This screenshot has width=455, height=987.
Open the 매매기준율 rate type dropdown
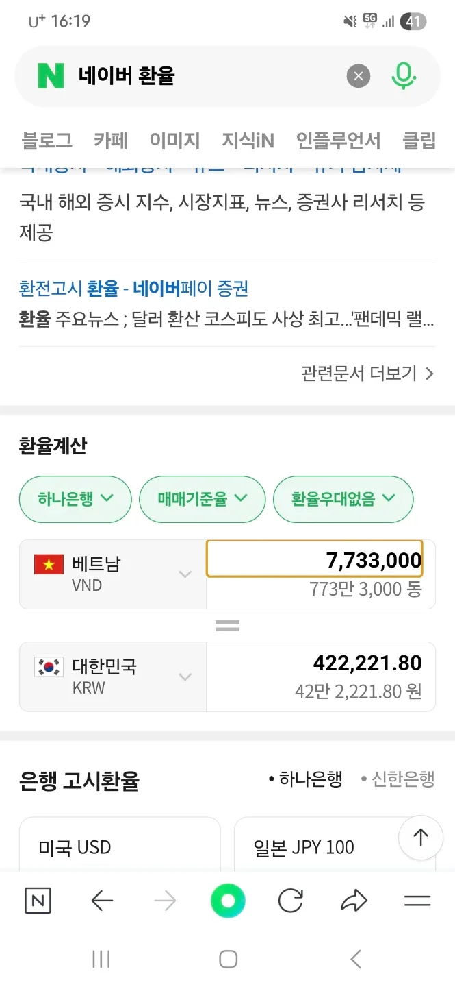(202, 499)
